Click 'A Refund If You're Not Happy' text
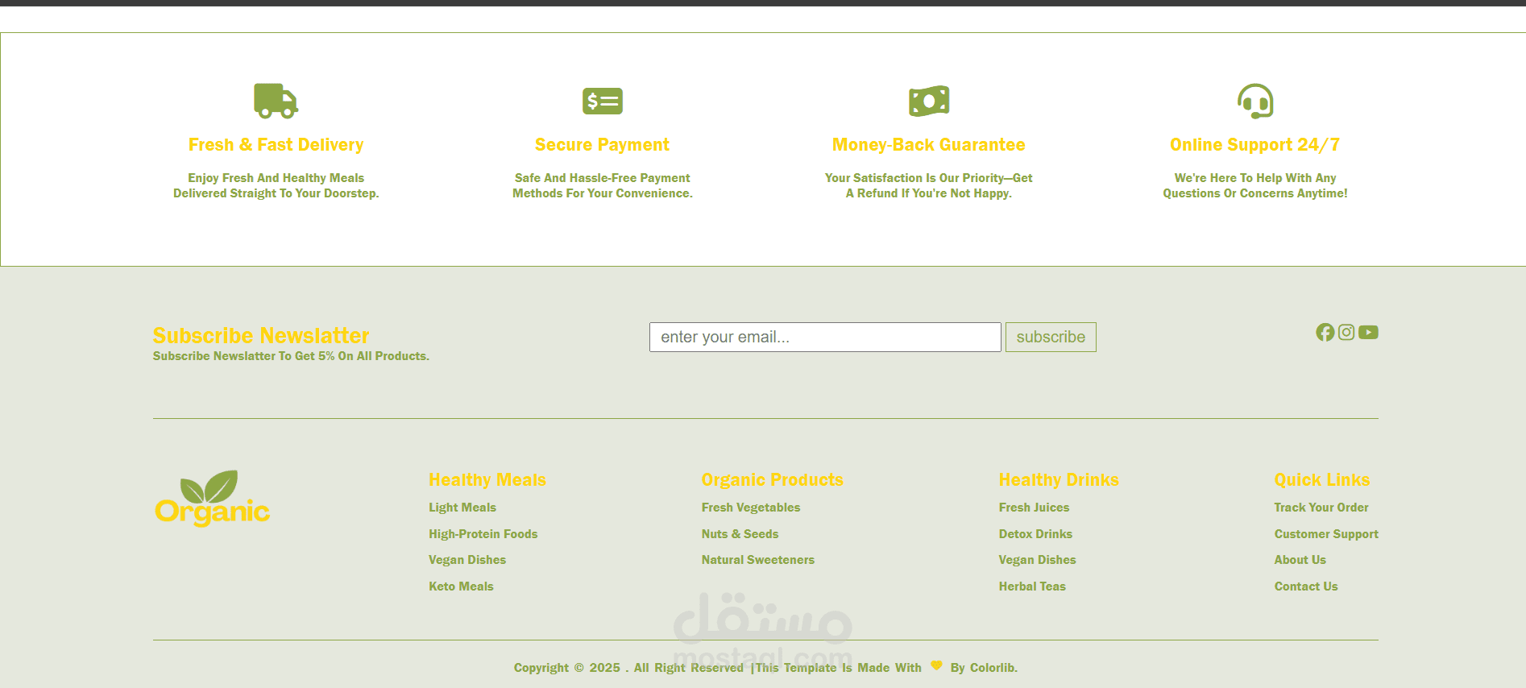Viewport: 1526px width, 688px height. click(x=929, y=193)
